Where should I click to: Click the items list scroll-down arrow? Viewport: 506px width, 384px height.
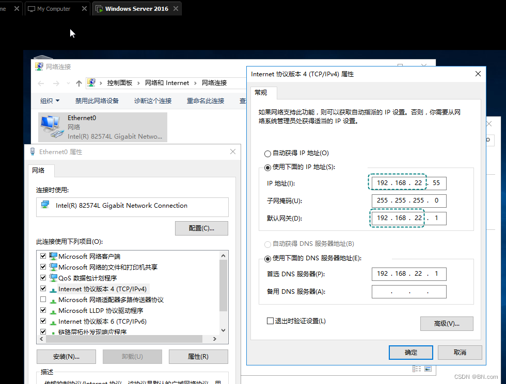(x=223, y=330)
